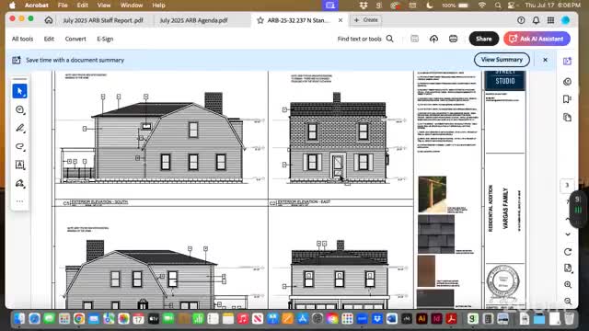Open Acrobat app menu in menu bar
589x331 pixels.
(x=37, y=6)
